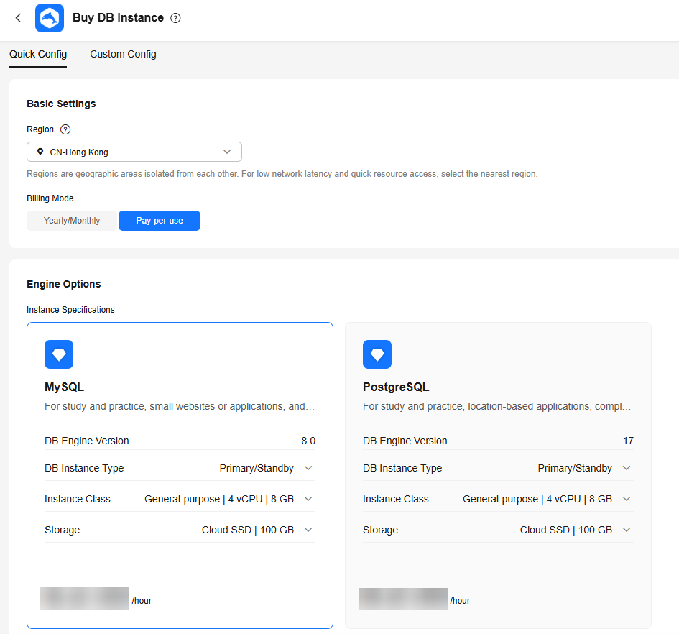Image resolution: width=679 pixels, height=634 pixels.
Task: Click the location pin icon in Region field
Action: point(40,152)
